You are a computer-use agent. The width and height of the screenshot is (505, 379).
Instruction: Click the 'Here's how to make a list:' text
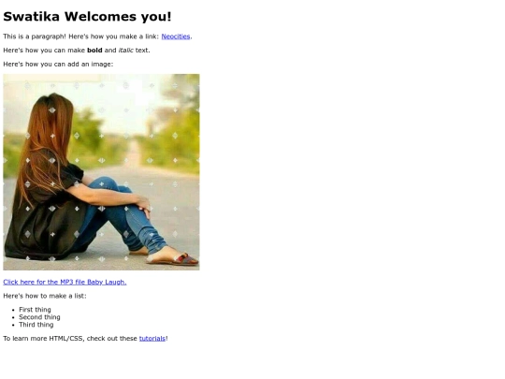45,296
